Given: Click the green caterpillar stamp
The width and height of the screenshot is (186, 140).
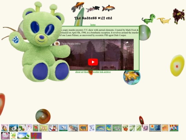Looking at the screenshot, I should click(x=22, y=128).
